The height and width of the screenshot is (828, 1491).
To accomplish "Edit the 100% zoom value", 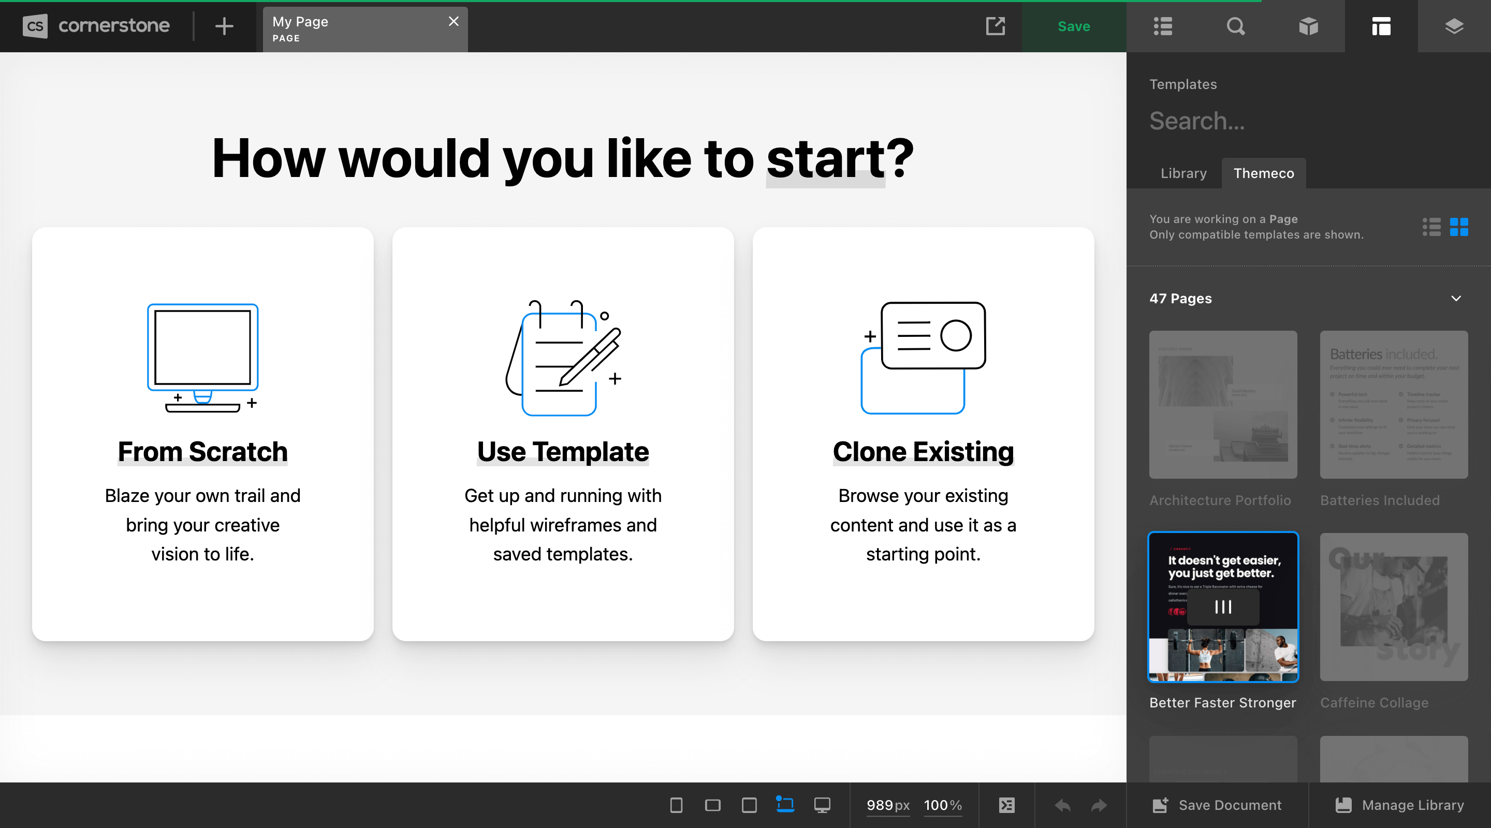I will [942, 805].
